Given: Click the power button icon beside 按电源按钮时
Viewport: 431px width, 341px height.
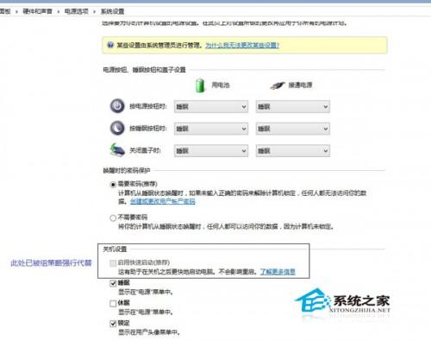Looking at the screenshot, I should click(117, 106).
